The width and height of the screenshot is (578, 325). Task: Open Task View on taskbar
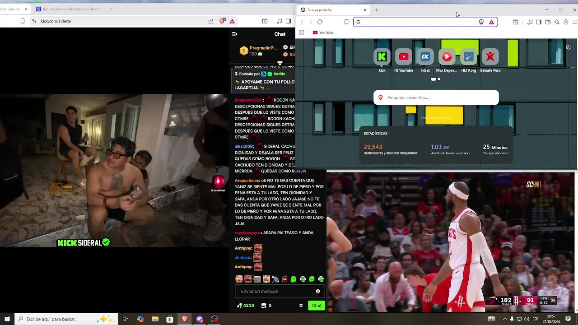[125, 319]
